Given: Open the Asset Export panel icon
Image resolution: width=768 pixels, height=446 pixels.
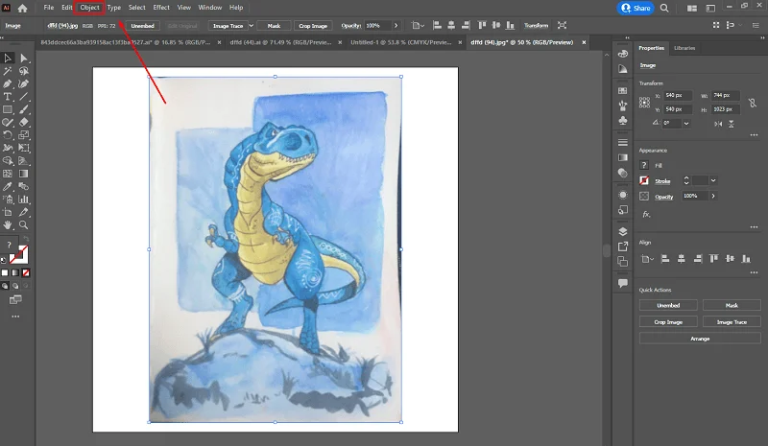Looking at the screenshot, I should pyautogui.click(x=622, y=246).
